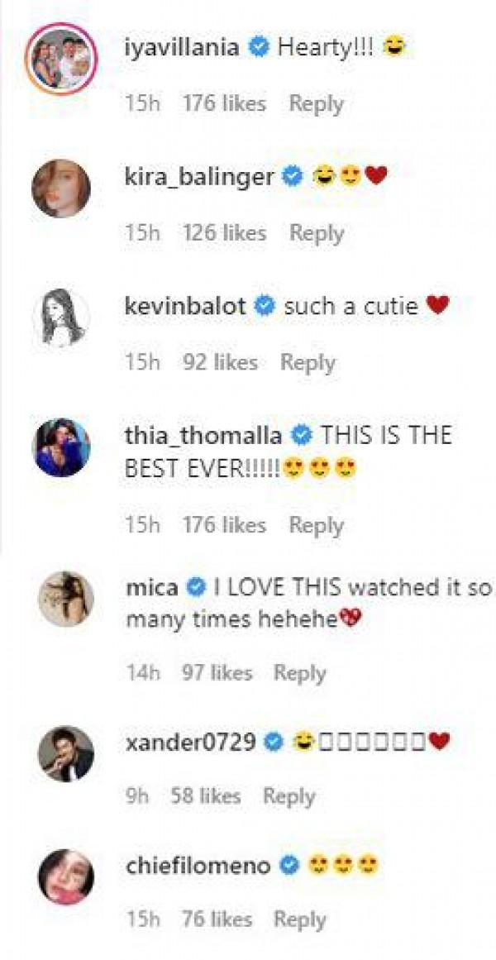The image size is (496, 960).
Task: Click verified badge next to iyavillania
Action: coord(260,48)
